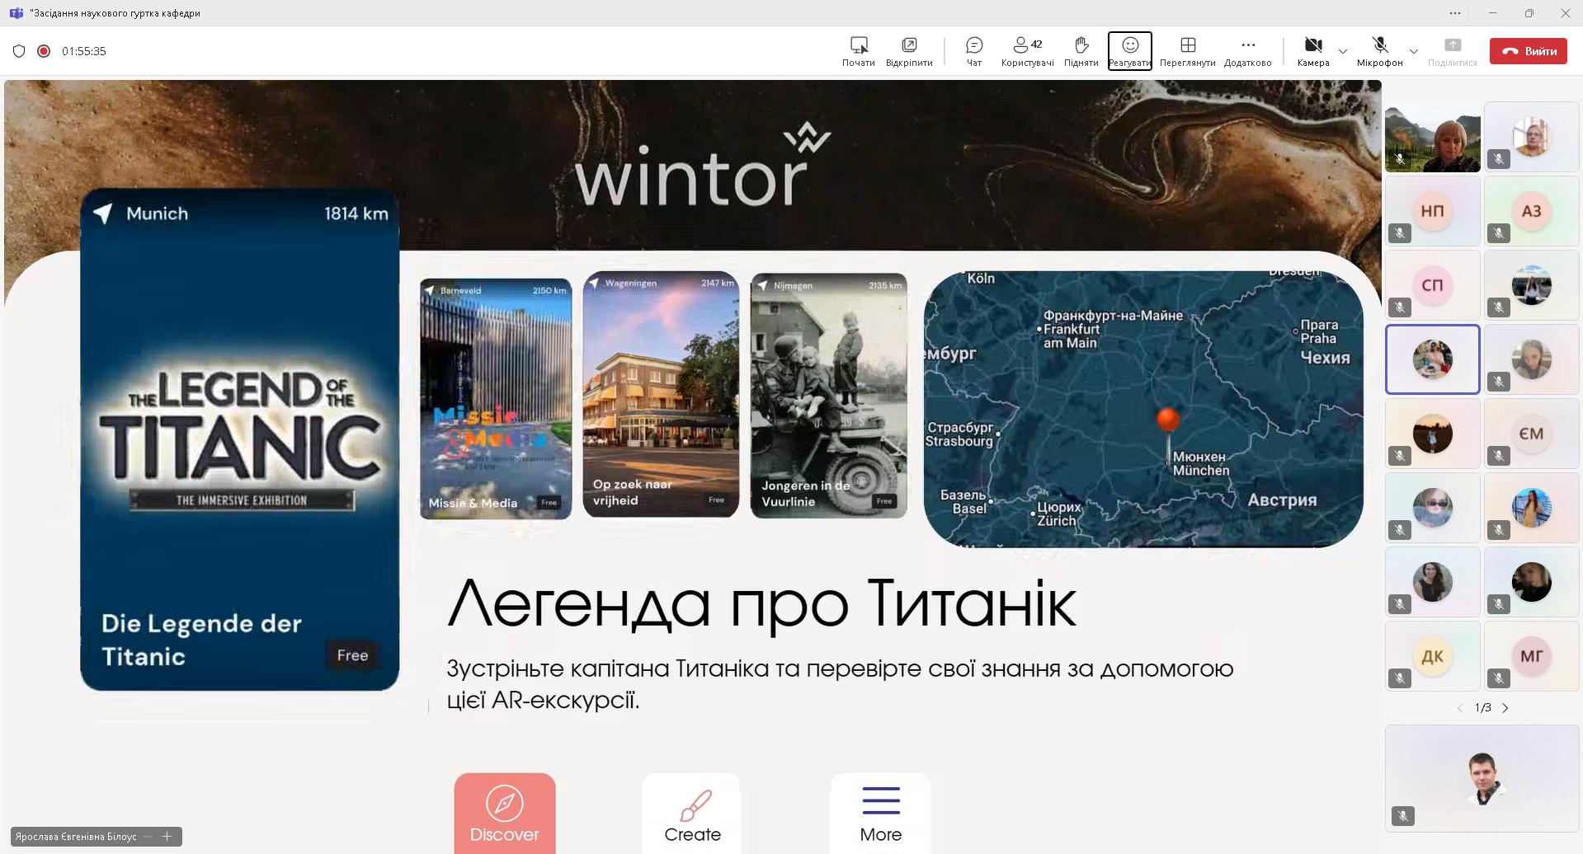Image resolution: width=1583 pixels, height=854 pixels.
Task: Click the Teams logo in the title bar
Action: (16, 13)
